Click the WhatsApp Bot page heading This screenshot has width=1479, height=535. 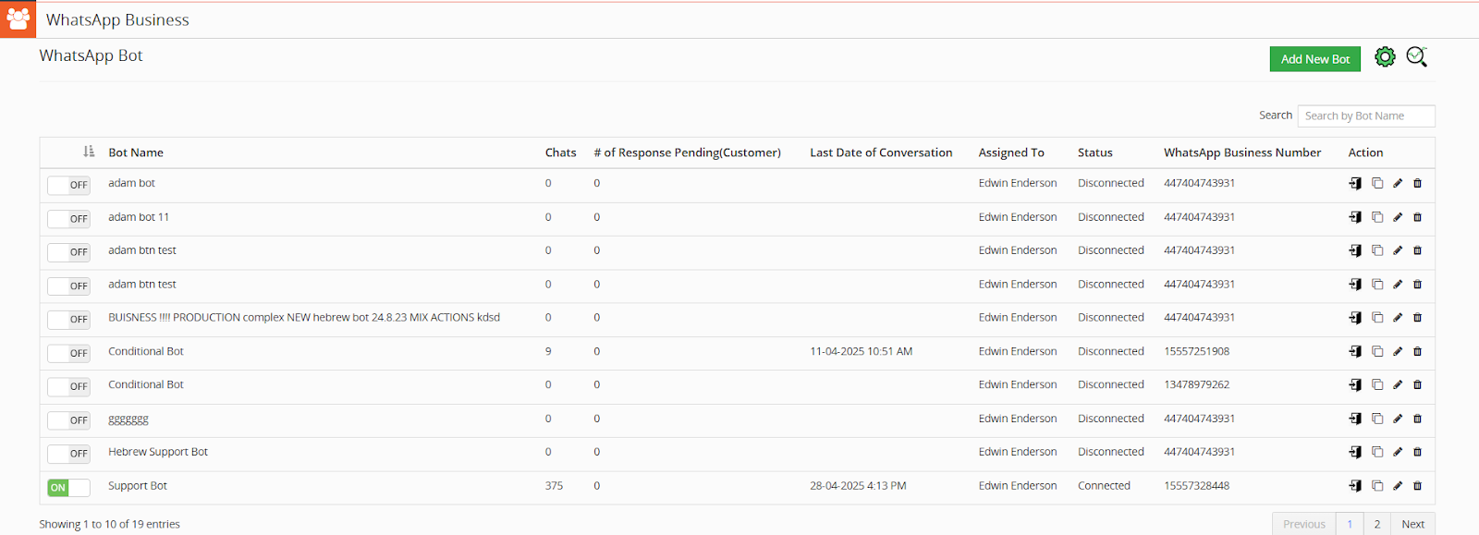(91, 55)
